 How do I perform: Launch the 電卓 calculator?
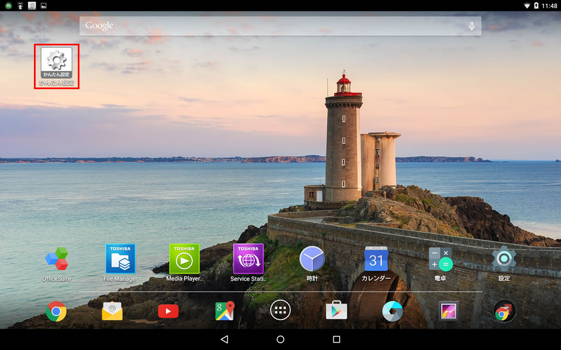(x=440, y=259)
